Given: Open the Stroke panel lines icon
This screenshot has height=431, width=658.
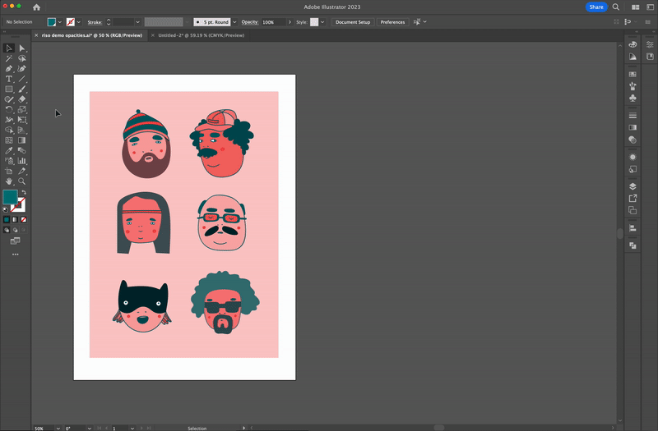Looking at the screenshot, I should tap(633, 116).
